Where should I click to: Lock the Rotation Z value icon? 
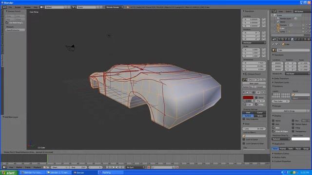264,39
